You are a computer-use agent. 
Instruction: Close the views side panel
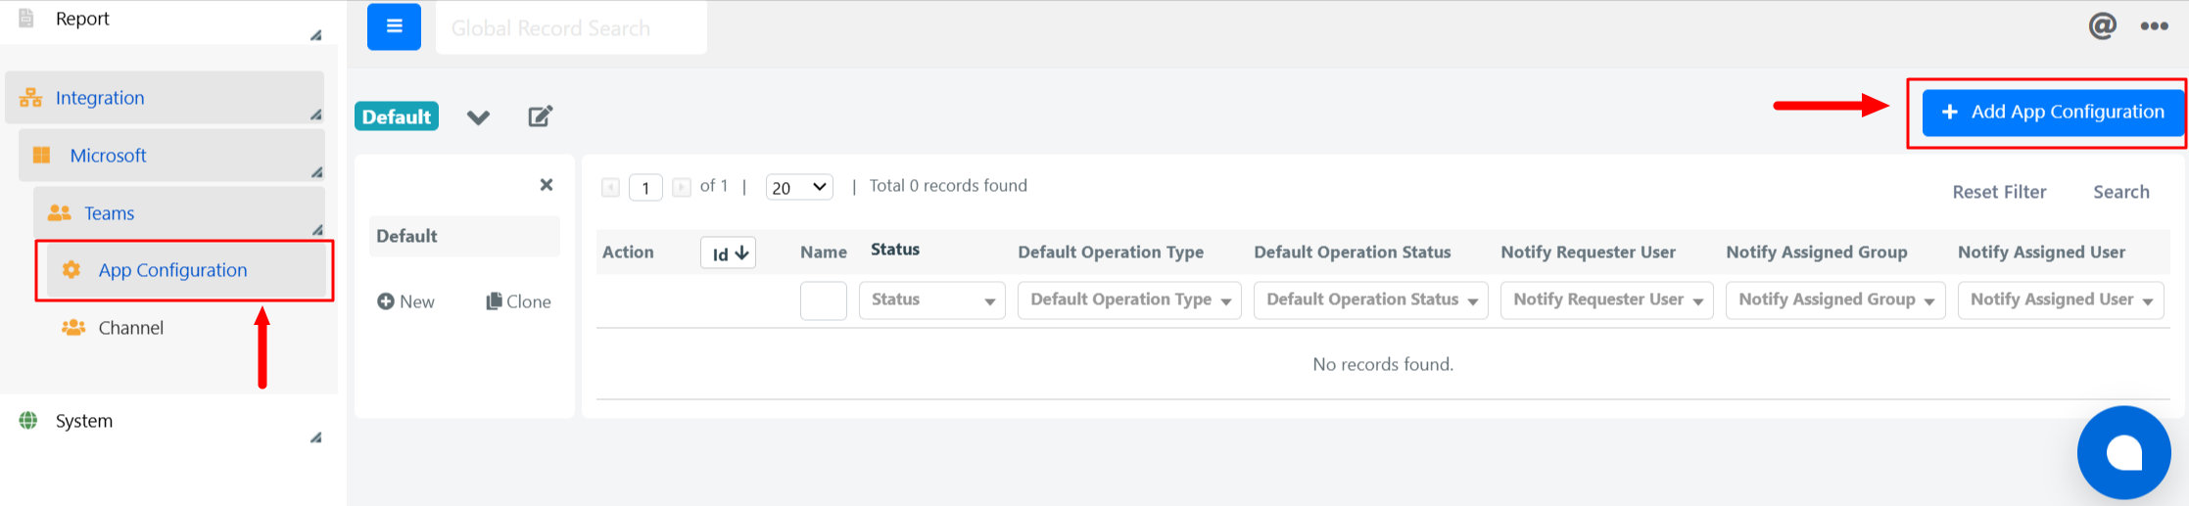(x=547, y=185)
